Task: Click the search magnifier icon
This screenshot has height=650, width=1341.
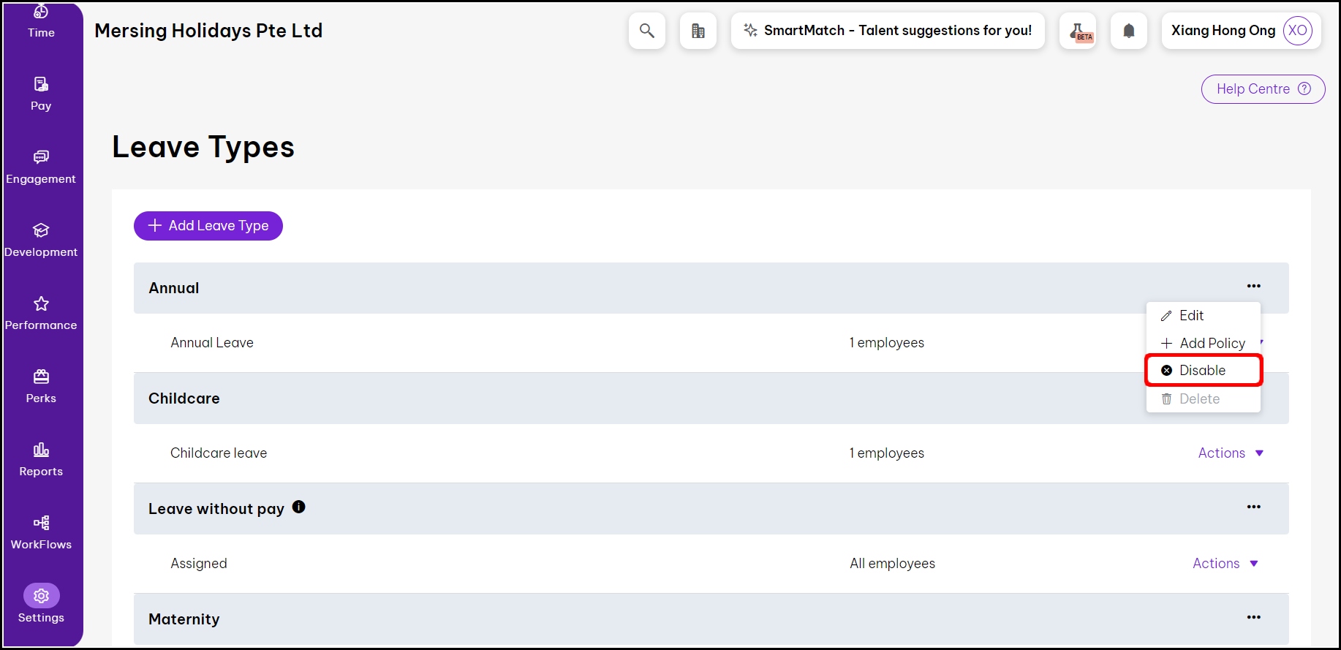Action: tap(646, 31)
